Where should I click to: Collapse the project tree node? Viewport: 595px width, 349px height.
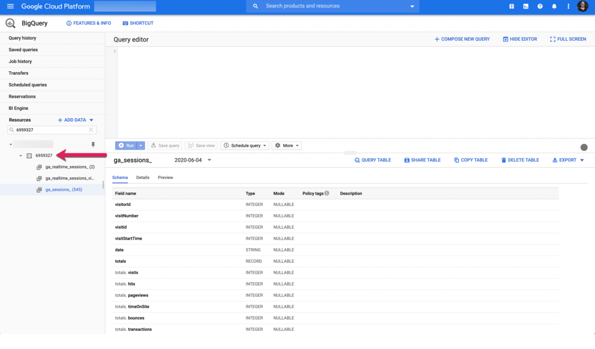click(10, 145)
